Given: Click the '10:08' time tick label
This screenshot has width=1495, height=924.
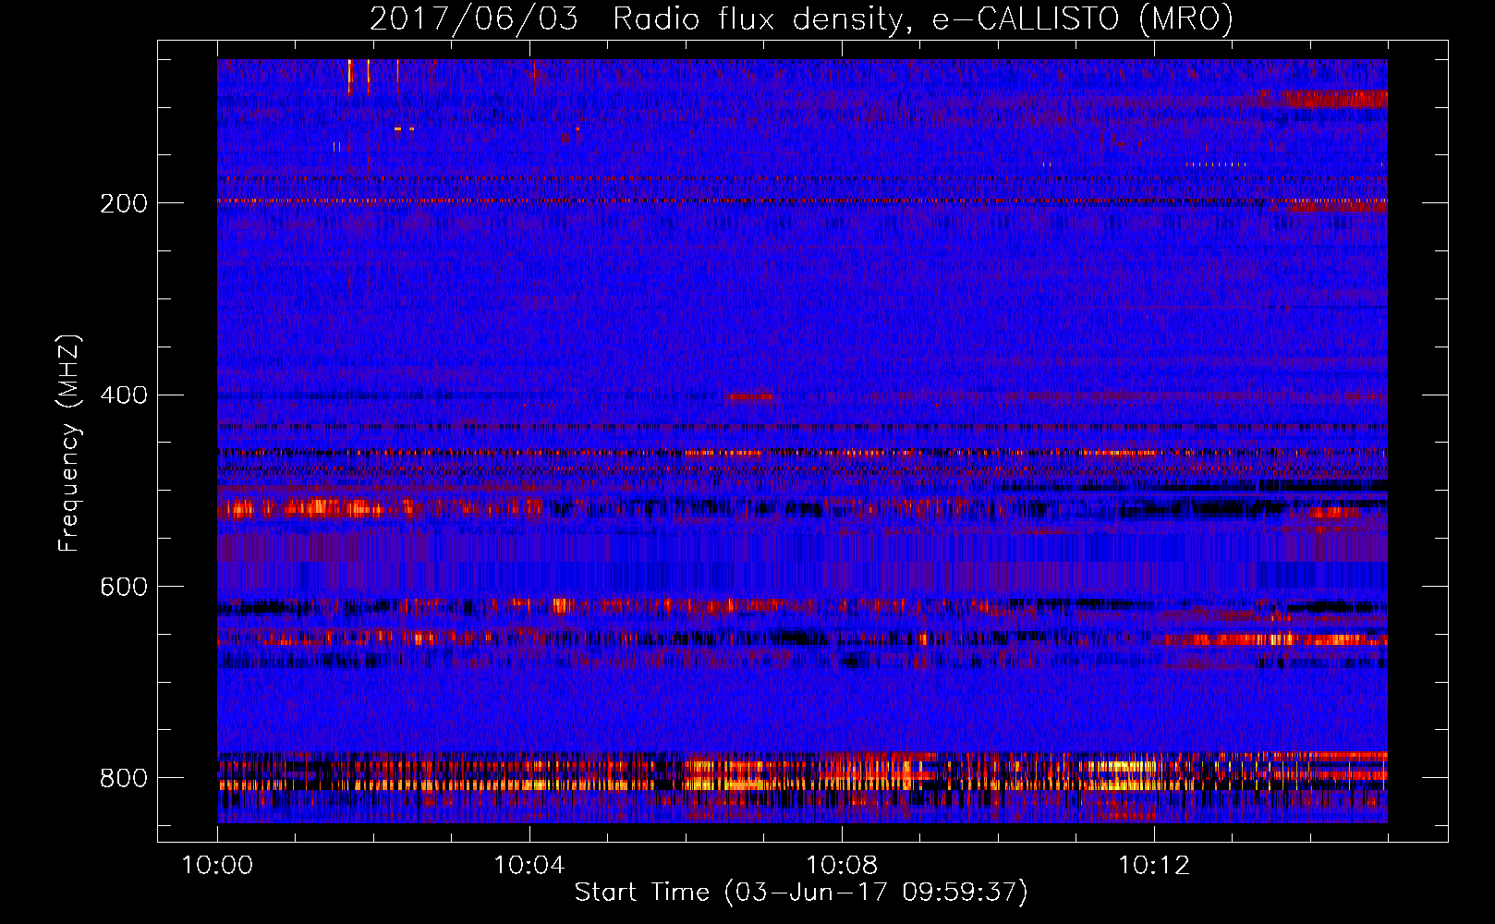Looking at the screenshot, I should point(842,866).
